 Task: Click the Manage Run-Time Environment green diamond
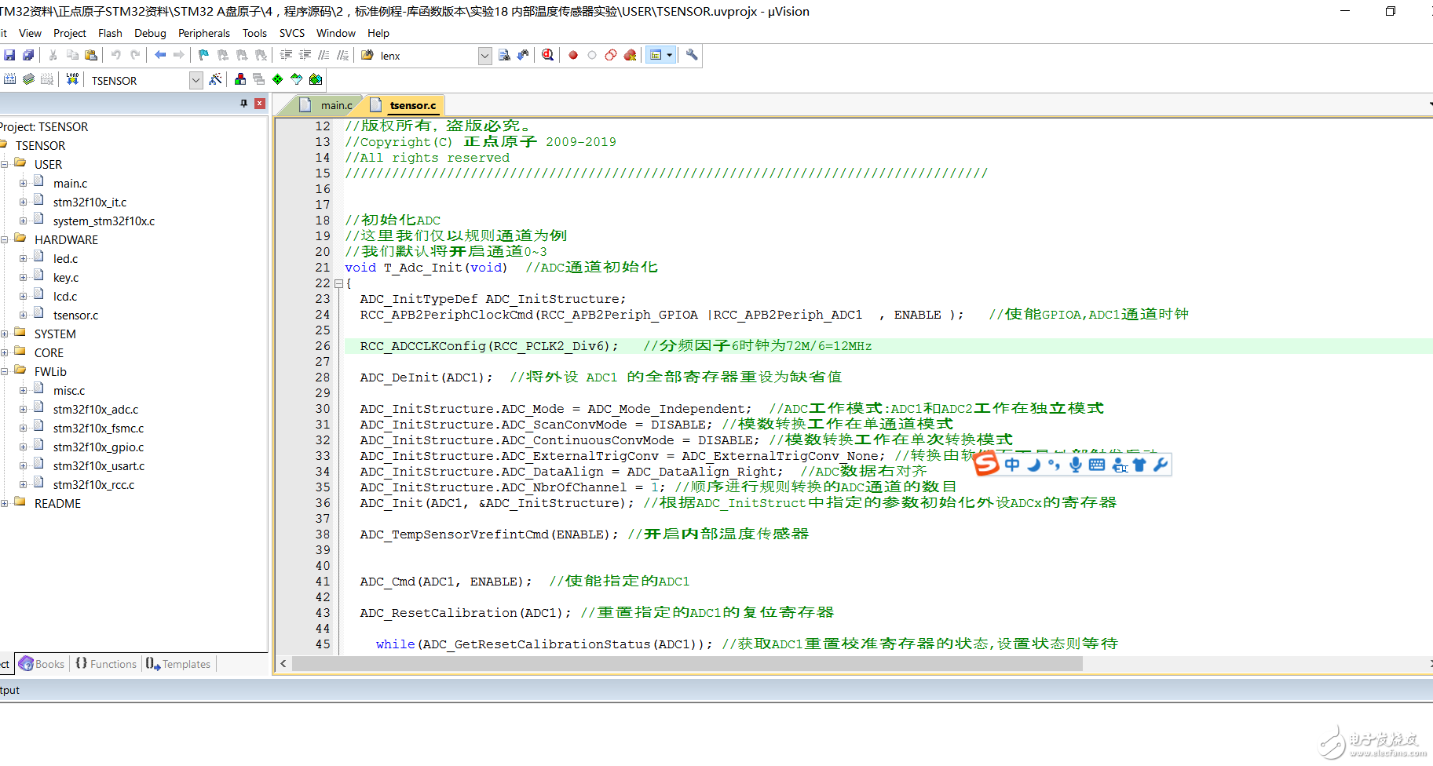pos(277,79)
